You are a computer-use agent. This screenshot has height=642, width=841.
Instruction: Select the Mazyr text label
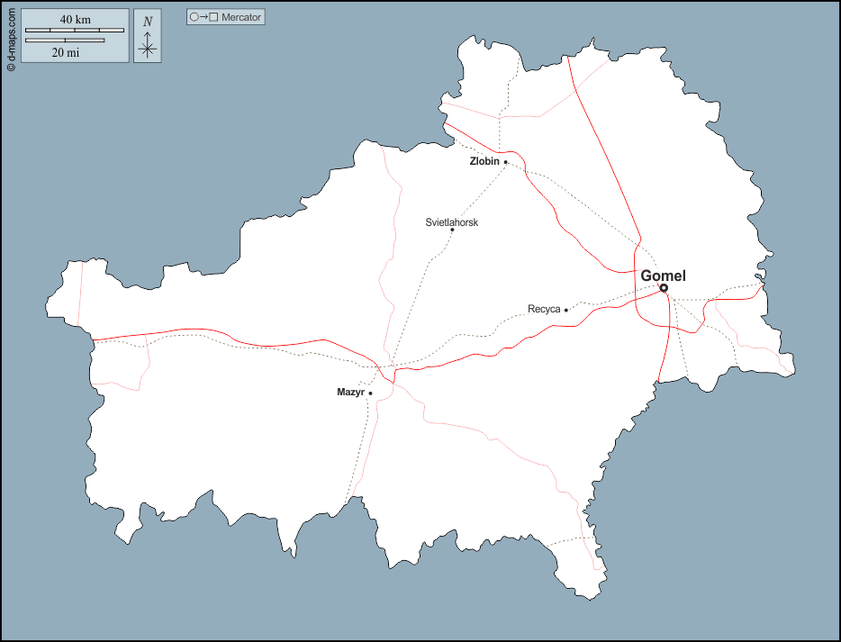(349, 393)
